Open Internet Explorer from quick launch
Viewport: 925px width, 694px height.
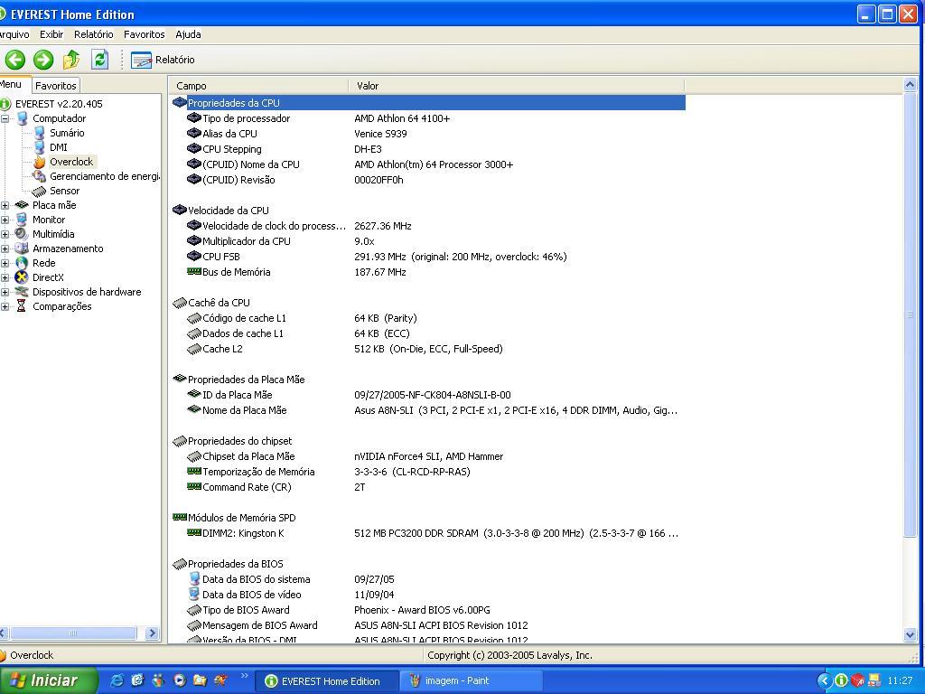[x=117, y=680]
